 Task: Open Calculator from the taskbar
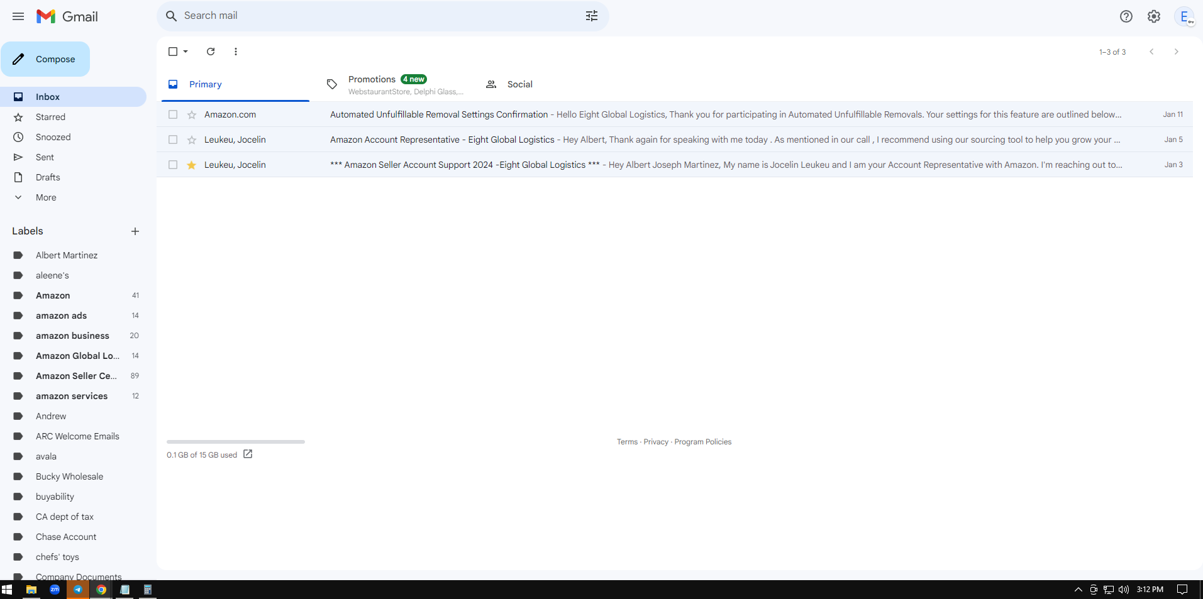[148, 590]
